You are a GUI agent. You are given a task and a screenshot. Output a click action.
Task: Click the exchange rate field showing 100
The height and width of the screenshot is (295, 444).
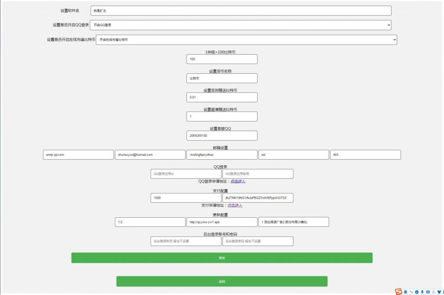(222, 59)
